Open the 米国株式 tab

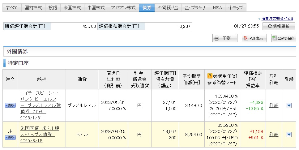click(72, 8)
